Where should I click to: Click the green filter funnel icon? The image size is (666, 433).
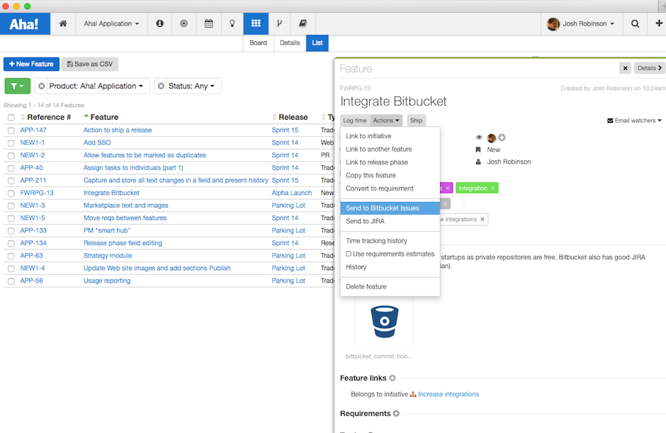point(17,85)
